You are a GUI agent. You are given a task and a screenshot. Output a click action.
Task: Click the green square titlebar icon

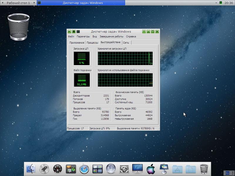pos(74,32)
